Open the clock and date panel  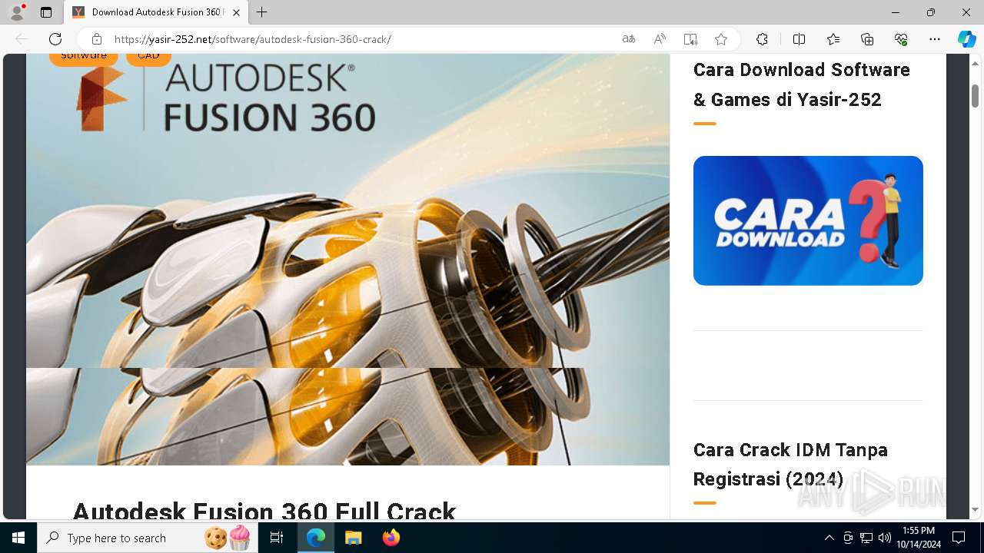[x=918, y=538]
